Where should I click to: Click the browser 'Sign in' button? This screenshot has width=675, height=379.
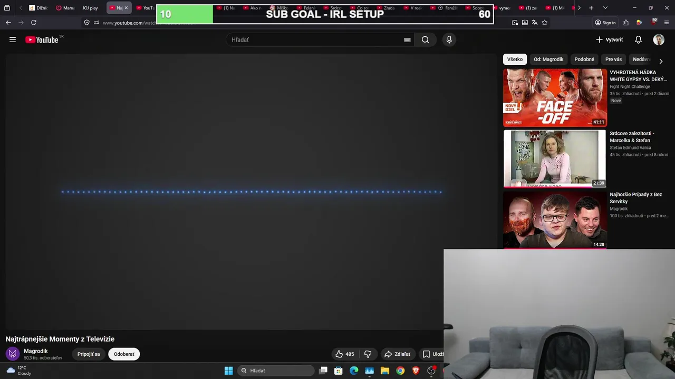pos(605,23)
